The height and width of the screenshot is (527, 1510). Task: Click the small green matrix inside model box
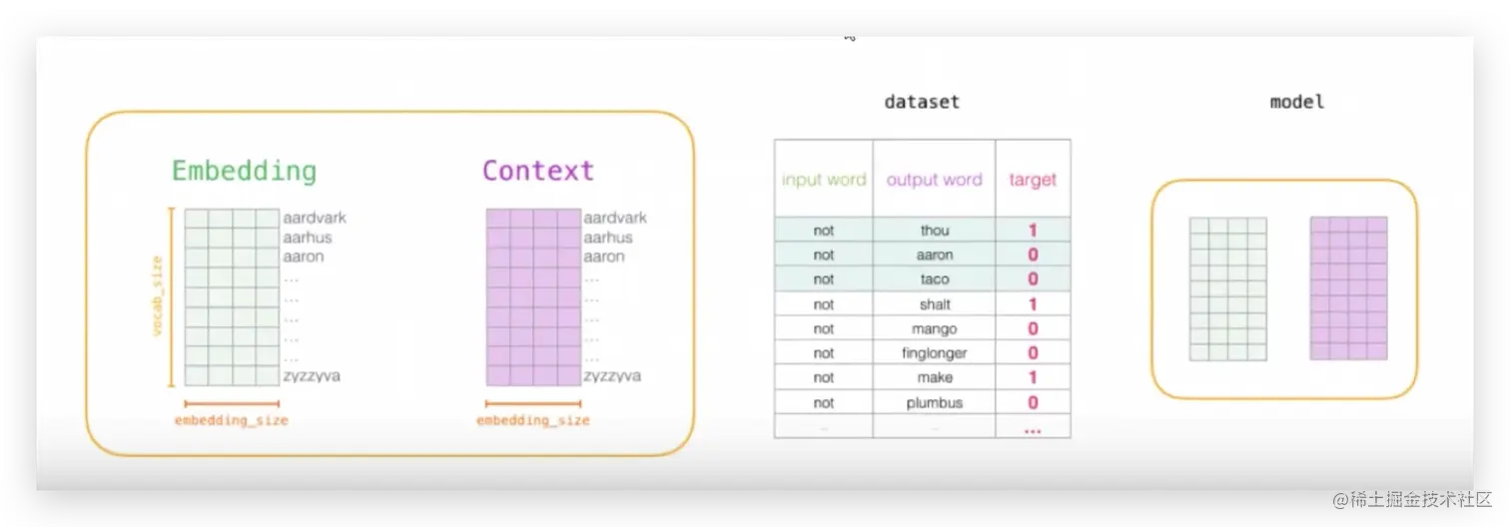coord(1227,288)
